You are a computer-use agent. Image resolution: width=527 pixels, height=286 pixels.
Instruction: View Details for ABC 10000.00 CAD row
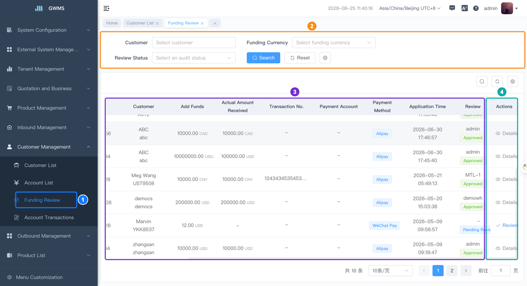506,133
